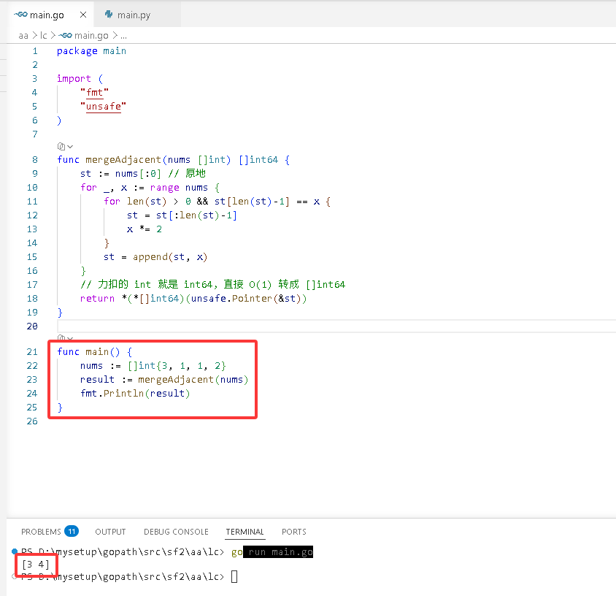The image size is (616, 596).
Task: Select main.go in breadcrumb path
Action: (91, 36)
